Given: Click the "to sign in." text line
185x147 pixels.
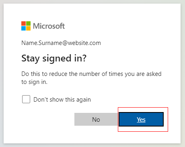Looking at the screenshot, I should [x=35, y=82].
